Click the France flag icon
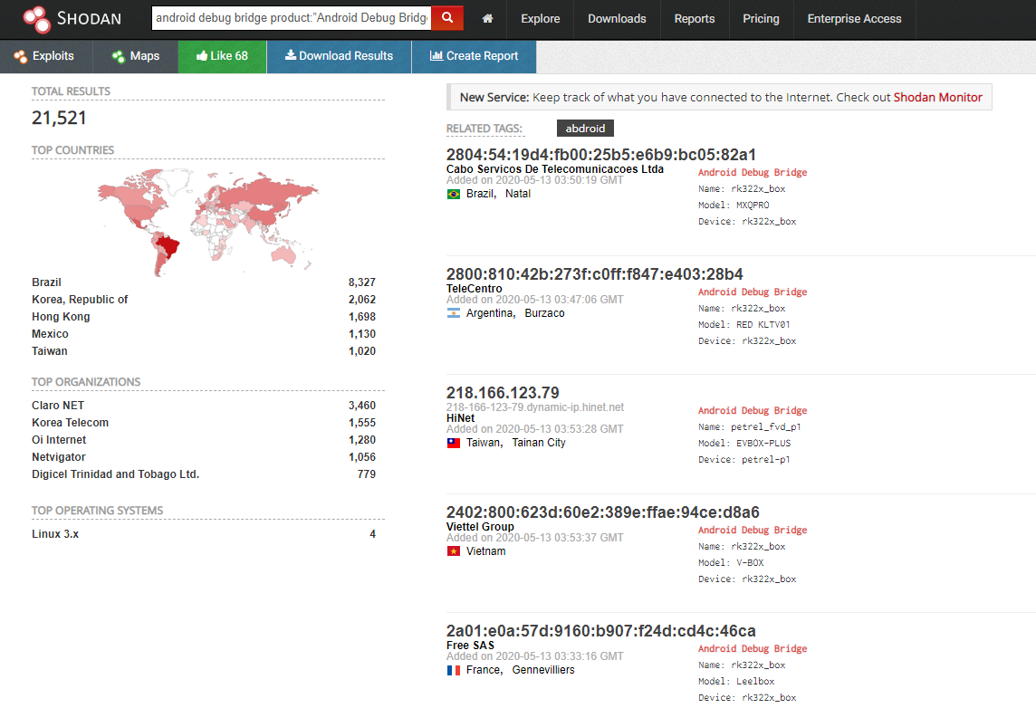1036x708 pixels. (x=454, y=670)
